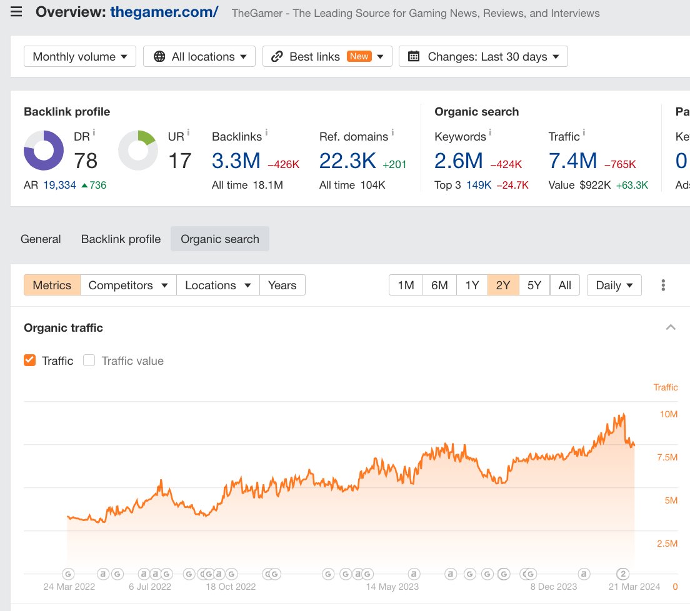Open the Monthly volume dropdown
This screenshot has width=690, height=611.
pyautogui.click(x=79, y=56)
